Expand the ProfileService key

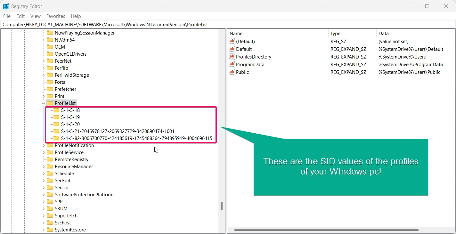tap(44, 152)
